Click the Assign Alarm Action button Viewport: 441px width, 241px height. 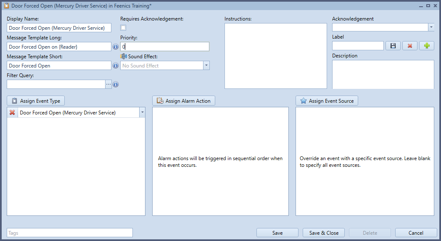click(x=184, y=101)
